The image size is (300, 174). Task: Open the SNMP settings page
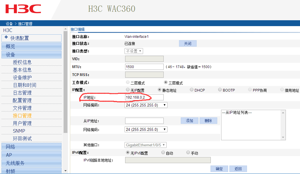pyautogui.click(x=19, y=131)
